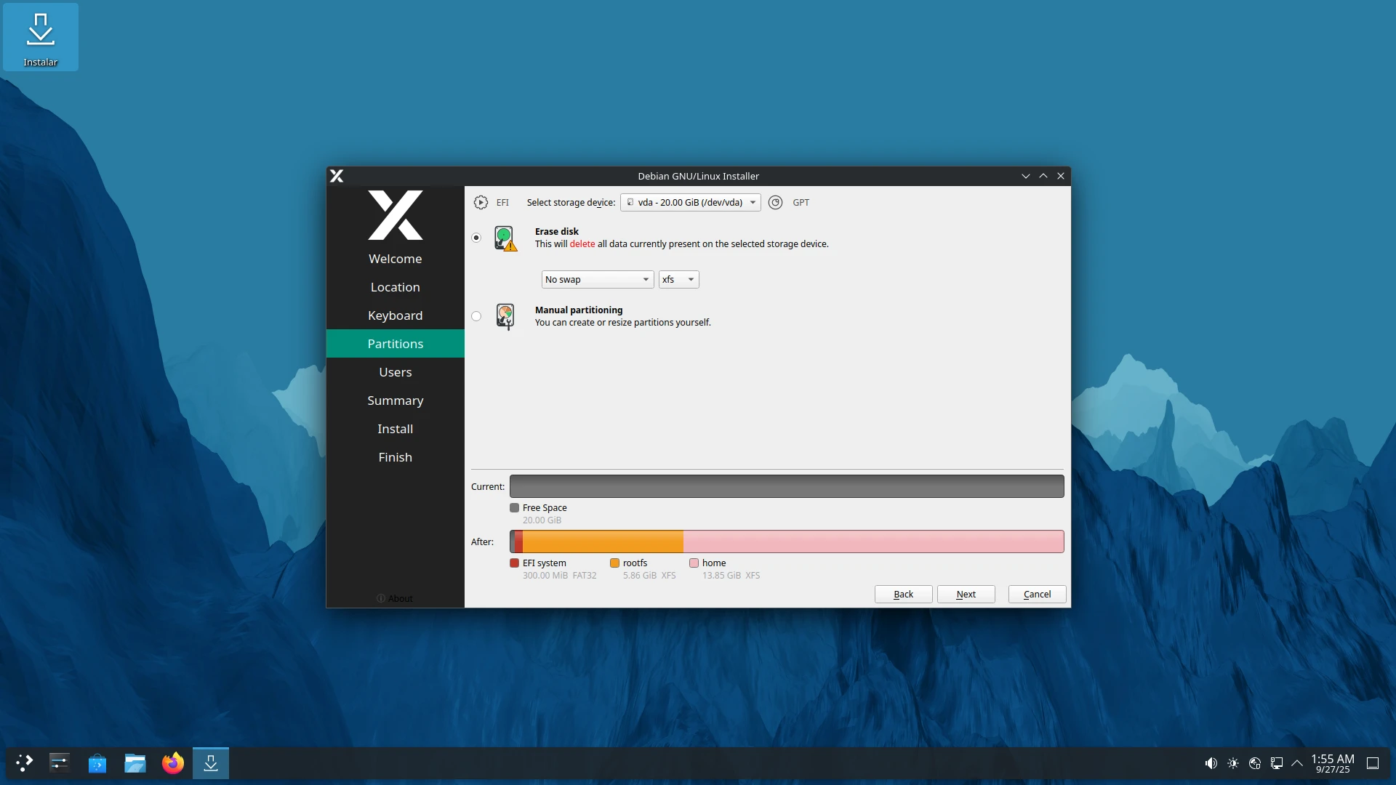Screen dimensions: 1396x785
Task: Open the xfs filesystem dropdown
Action: click(678, 280)
